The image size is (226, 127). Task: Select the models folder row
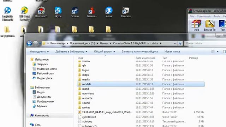[x=141, y=84]
